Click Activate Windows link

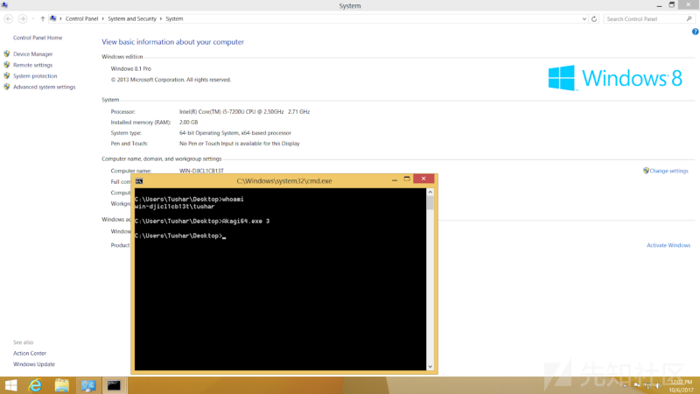(x=668, y=245)
